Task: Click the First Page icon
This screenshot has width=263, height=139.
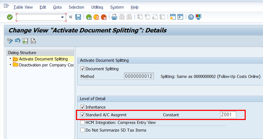Action: [140, 17]
